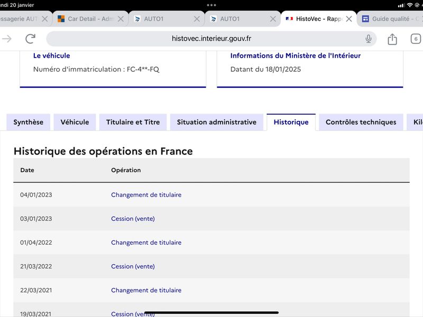Viewport: 423px width, 317px height.
Task: Tap the microphone icon in address bar
Action: [368, 39]
